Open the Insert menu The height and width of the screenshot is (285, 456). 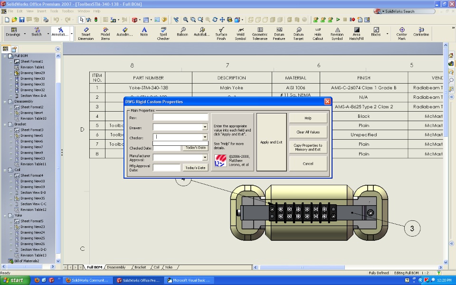pos(42,11)
